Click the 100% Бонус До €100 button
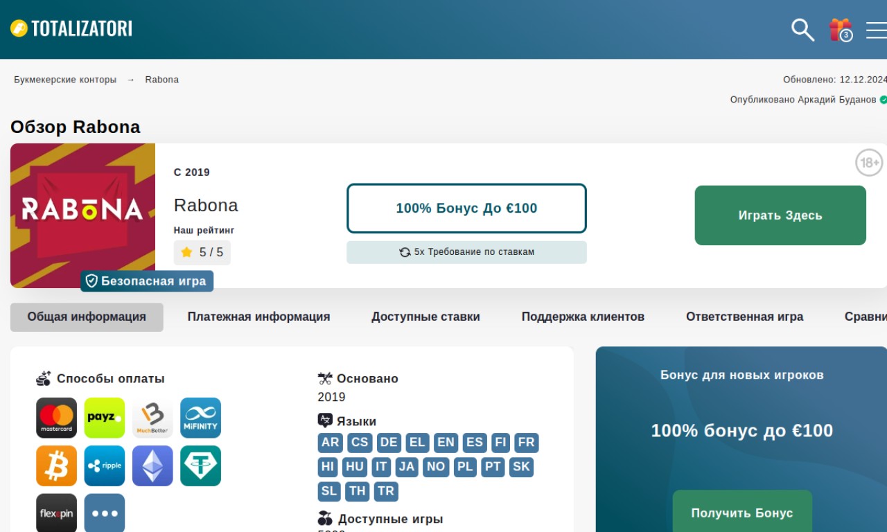Viewport: 887px width, 532px height. click(x=466, y=208)
